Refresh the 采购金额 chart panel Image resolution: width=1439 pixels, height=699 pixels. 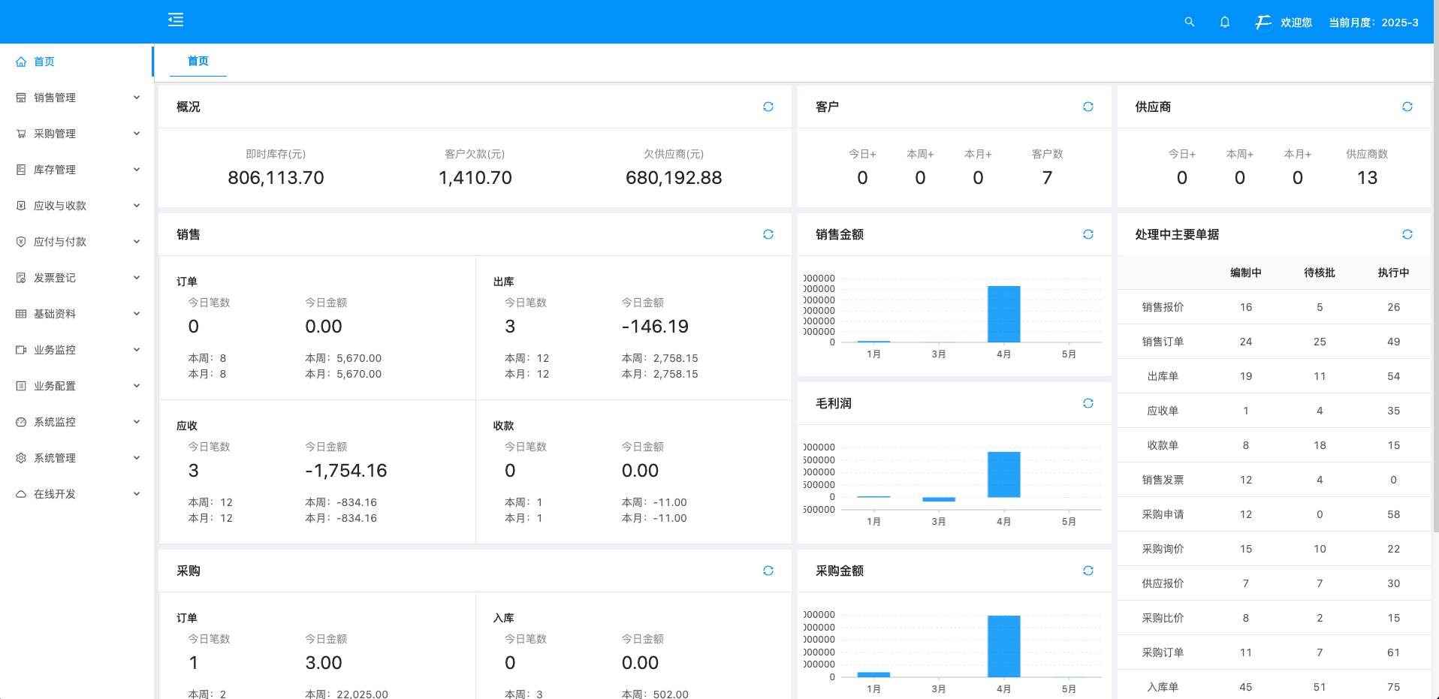tap(1088, 571)
